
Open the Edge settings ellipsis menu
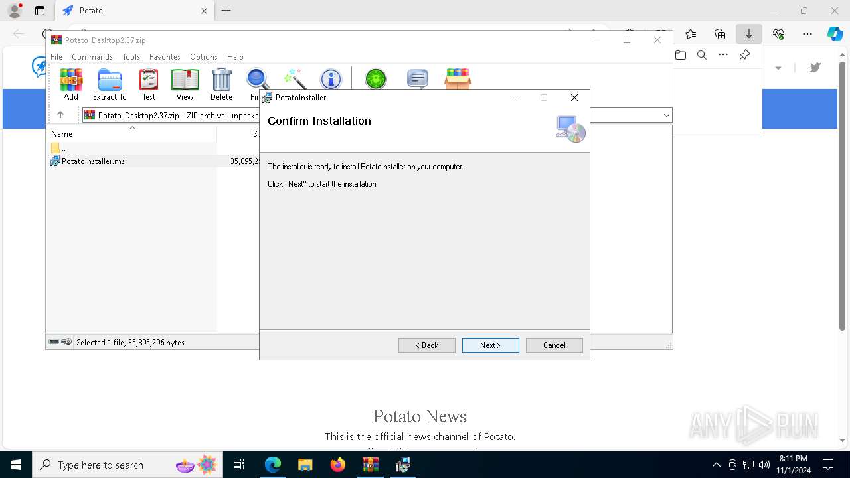(x=807, y=34)
